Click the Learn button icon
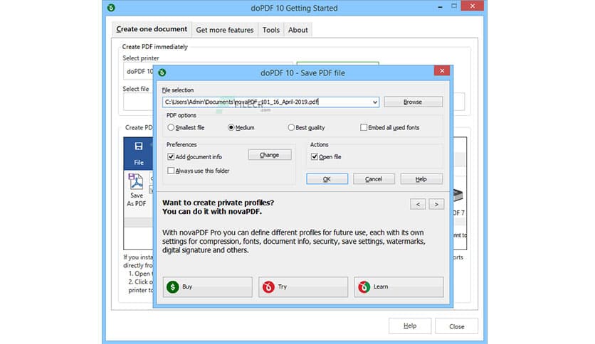Image resolution: width=595 pixels, height=344 pixels. [x=364, y=287]
